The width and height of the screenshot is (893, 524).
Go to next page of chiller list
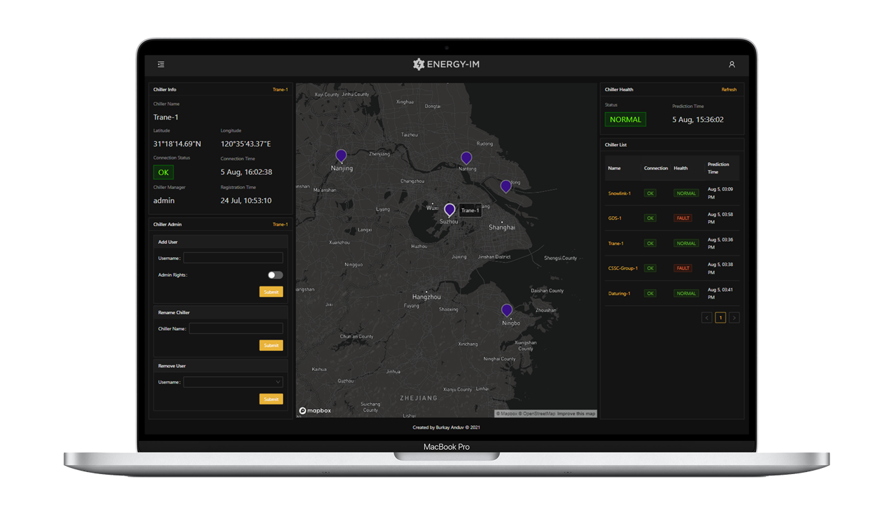(x=734, y=317)
